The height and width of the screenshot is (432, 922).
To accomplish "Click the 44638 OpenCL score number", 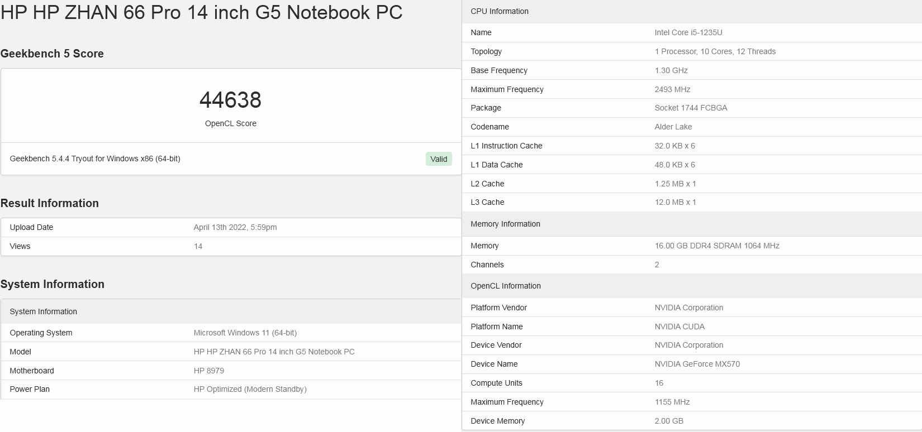I will pyautogui.click(x=230, y=100).
